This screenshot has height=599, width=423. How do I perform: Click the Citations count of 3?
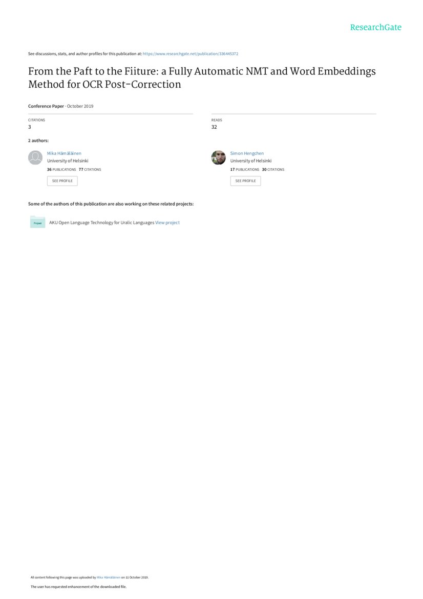click(x=30, y=127)
